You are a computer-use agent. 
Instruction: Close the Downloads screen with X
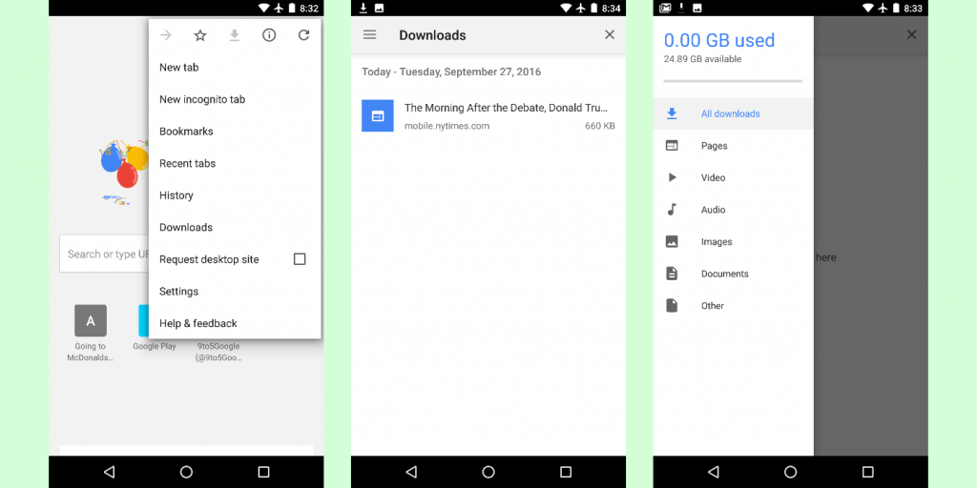tap(610, 34)
